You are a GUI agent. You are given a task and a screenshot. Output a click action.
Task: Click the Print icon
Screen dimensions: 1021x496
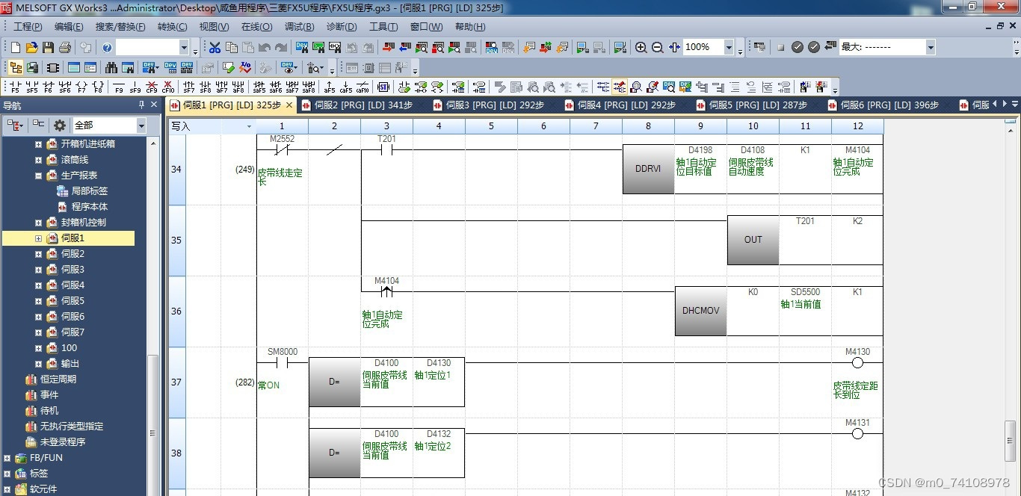[65, 47]
